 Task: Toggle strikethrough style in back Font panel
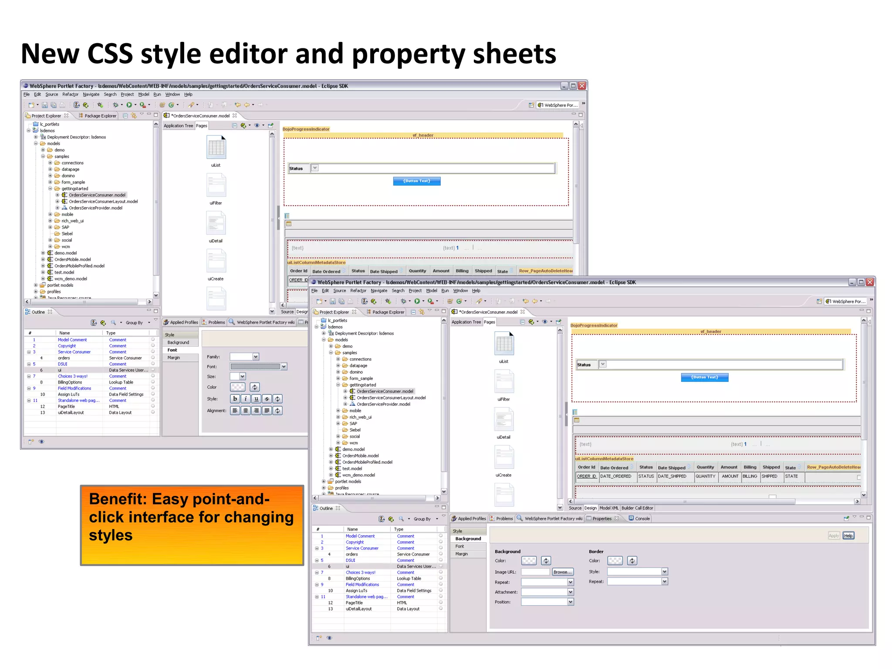coord(267,399)
